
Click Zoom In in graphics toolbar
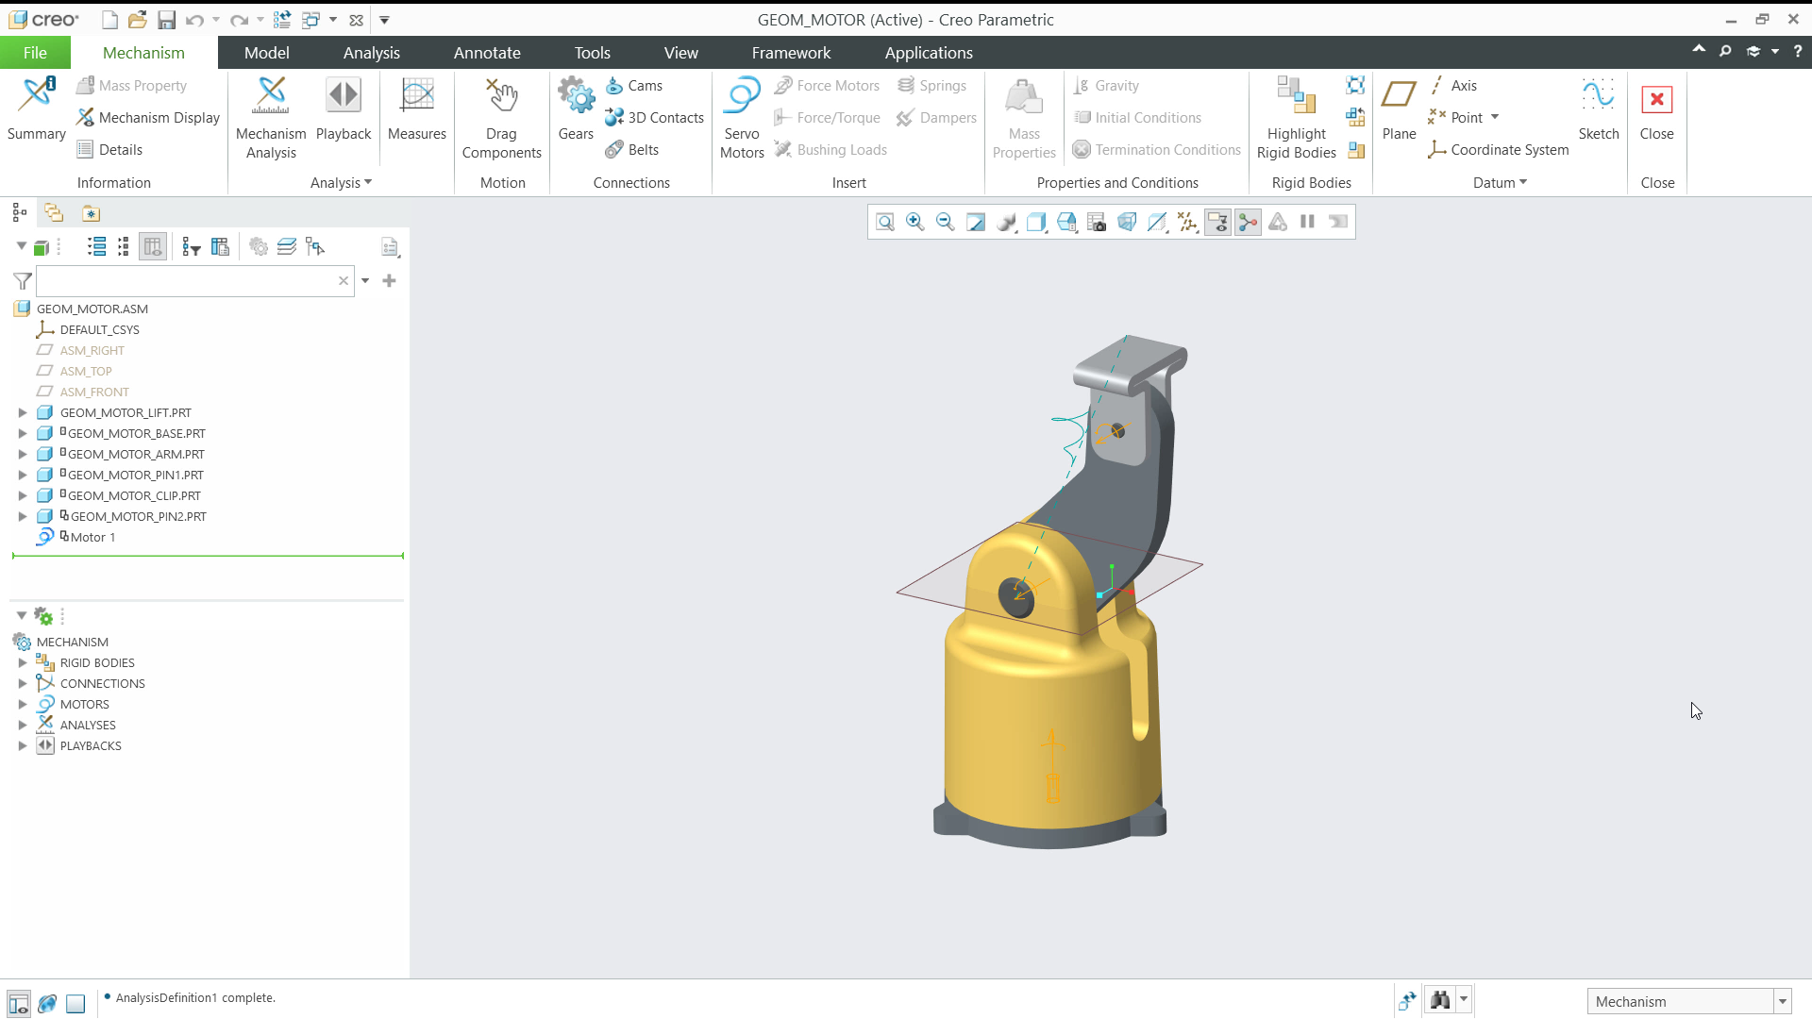point(914,222)
